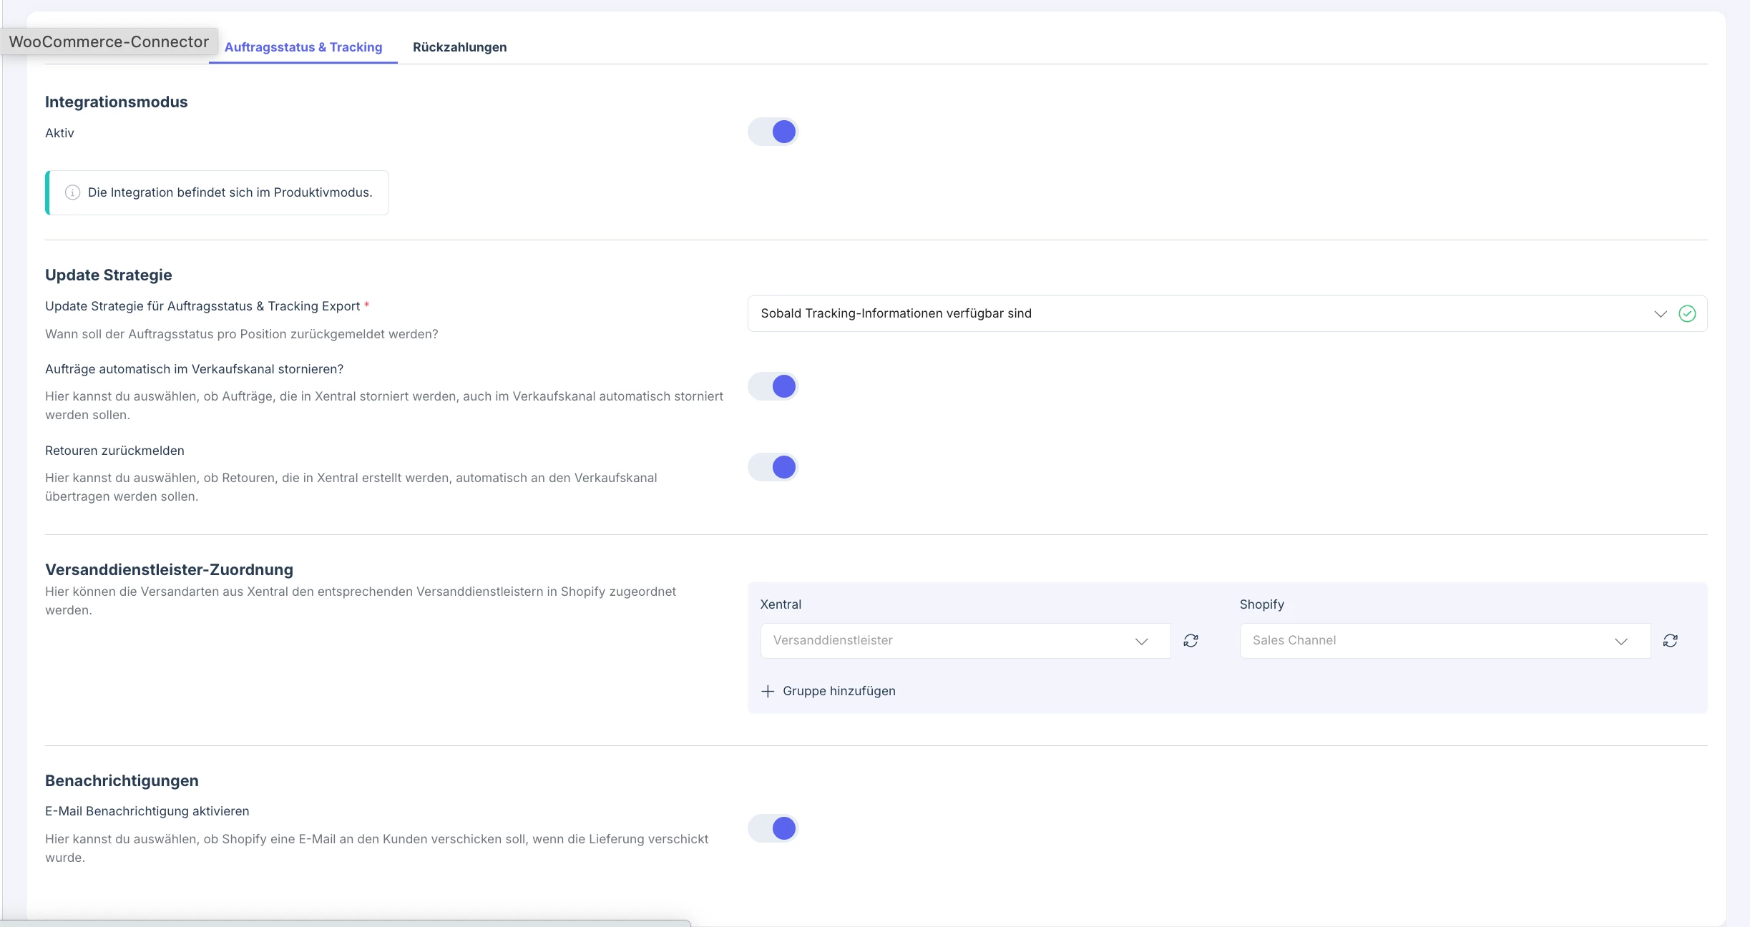Click the info icon in Produktivmodus notice
This screenshot has width=1750, height=927.
coord(72,192)
